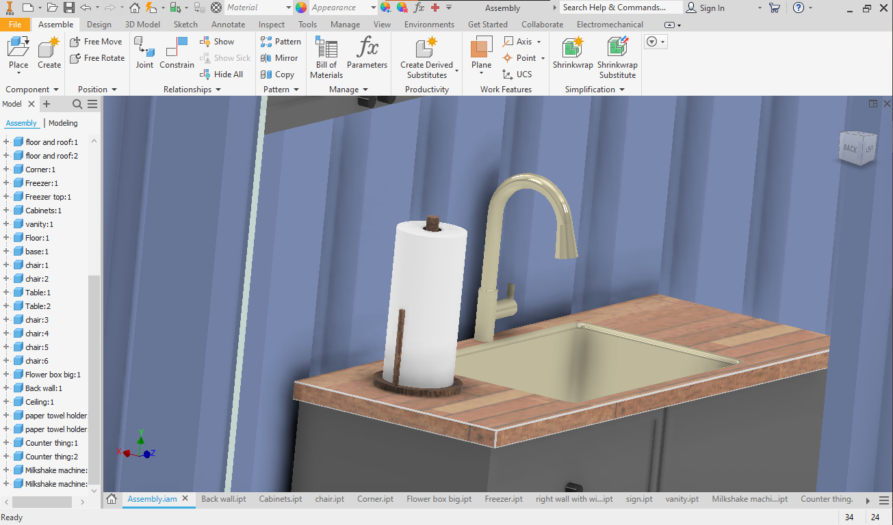This screenshot has width=893, height=525.
Task: Click the Help question mark icon
Action: point(799,8)
